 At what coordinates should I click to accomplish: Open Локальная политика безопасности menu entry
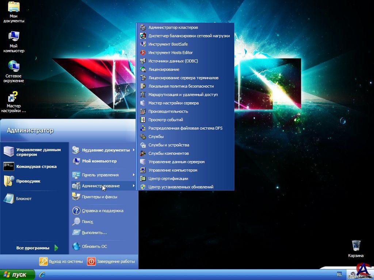pos(181,86)
